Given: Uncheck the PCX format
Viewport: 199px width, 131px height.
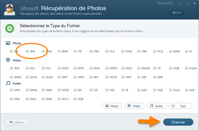Looking at the screenshot, I should click(154, 51).
